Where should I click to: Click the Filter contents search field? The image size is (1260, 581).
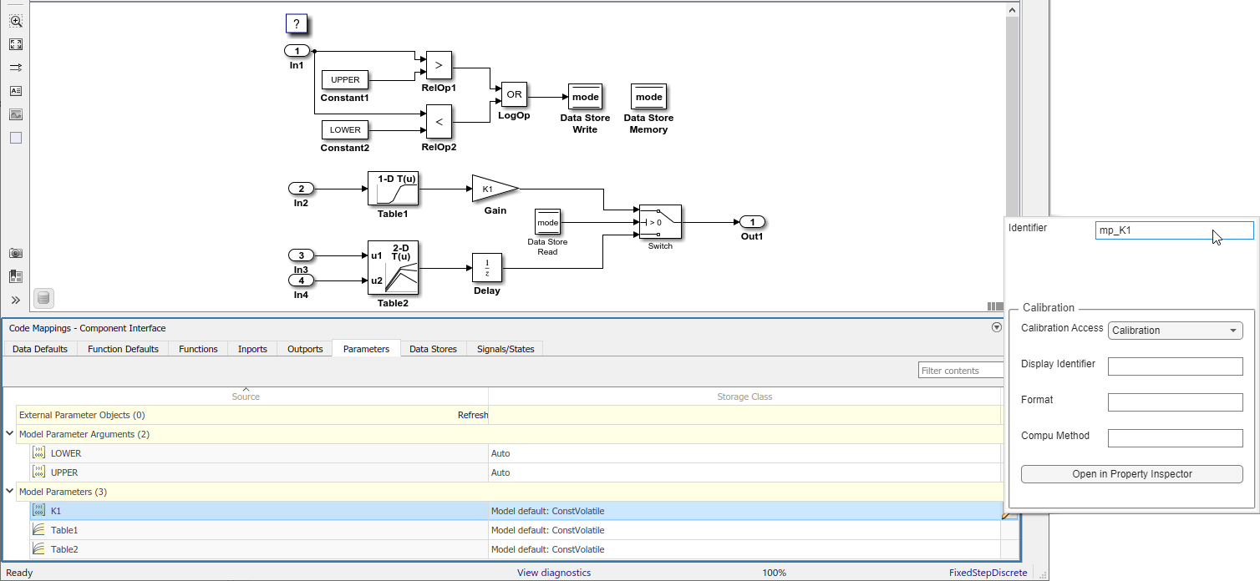coord(961,371)
